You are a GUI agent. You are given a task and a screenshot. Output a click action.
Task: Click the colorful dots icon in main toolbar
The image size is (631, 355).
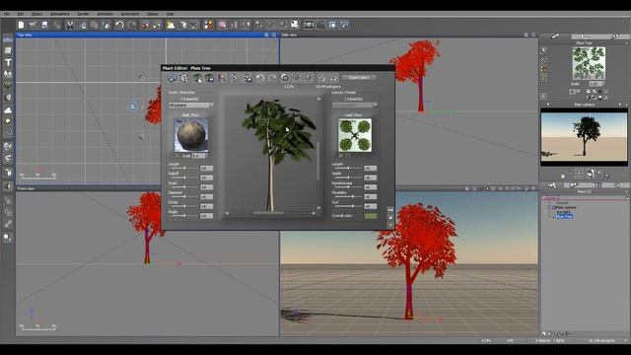pyautogui.click(x=208, y=25)
